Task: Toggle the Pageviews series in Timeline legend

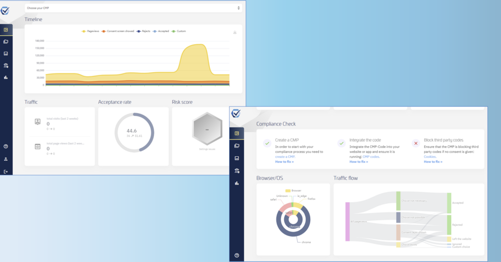Action: point(91,31)
